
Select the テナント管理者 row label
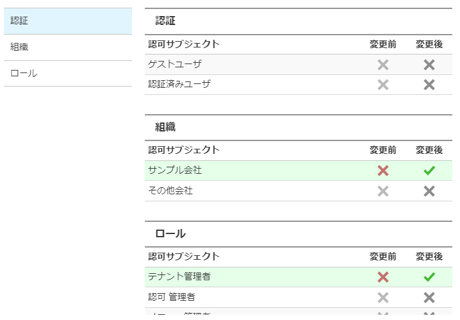[179, 276]
